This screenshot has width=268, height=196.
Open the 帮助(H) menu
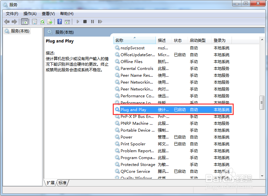tap(67, 14)
